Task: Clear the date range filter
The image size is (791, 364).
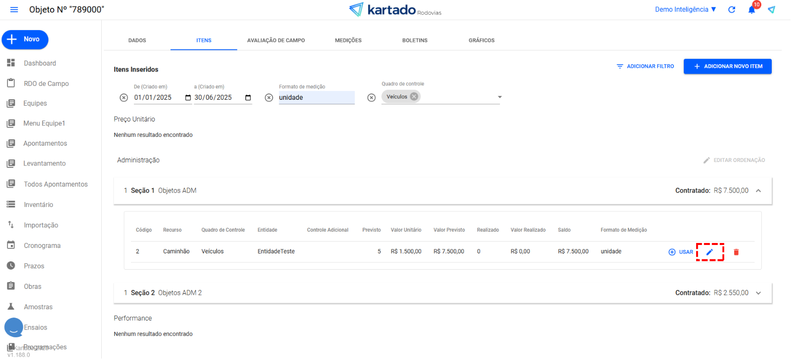Action: [124, 98]
